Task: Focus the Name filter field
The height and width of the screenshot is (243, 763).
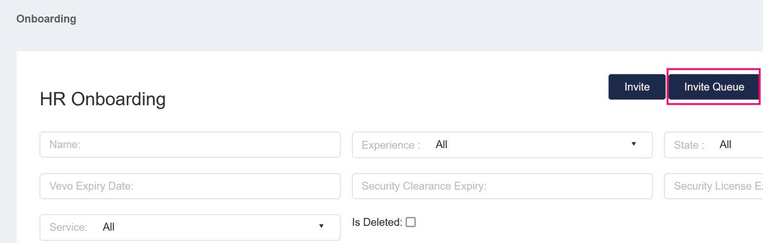Action: pyautogui.click(x=190, y=145)
